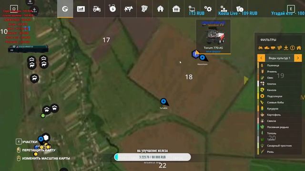Click the ИЗМЕНИТЬ МАСШТАБ КАРТЫ hint

46,158
